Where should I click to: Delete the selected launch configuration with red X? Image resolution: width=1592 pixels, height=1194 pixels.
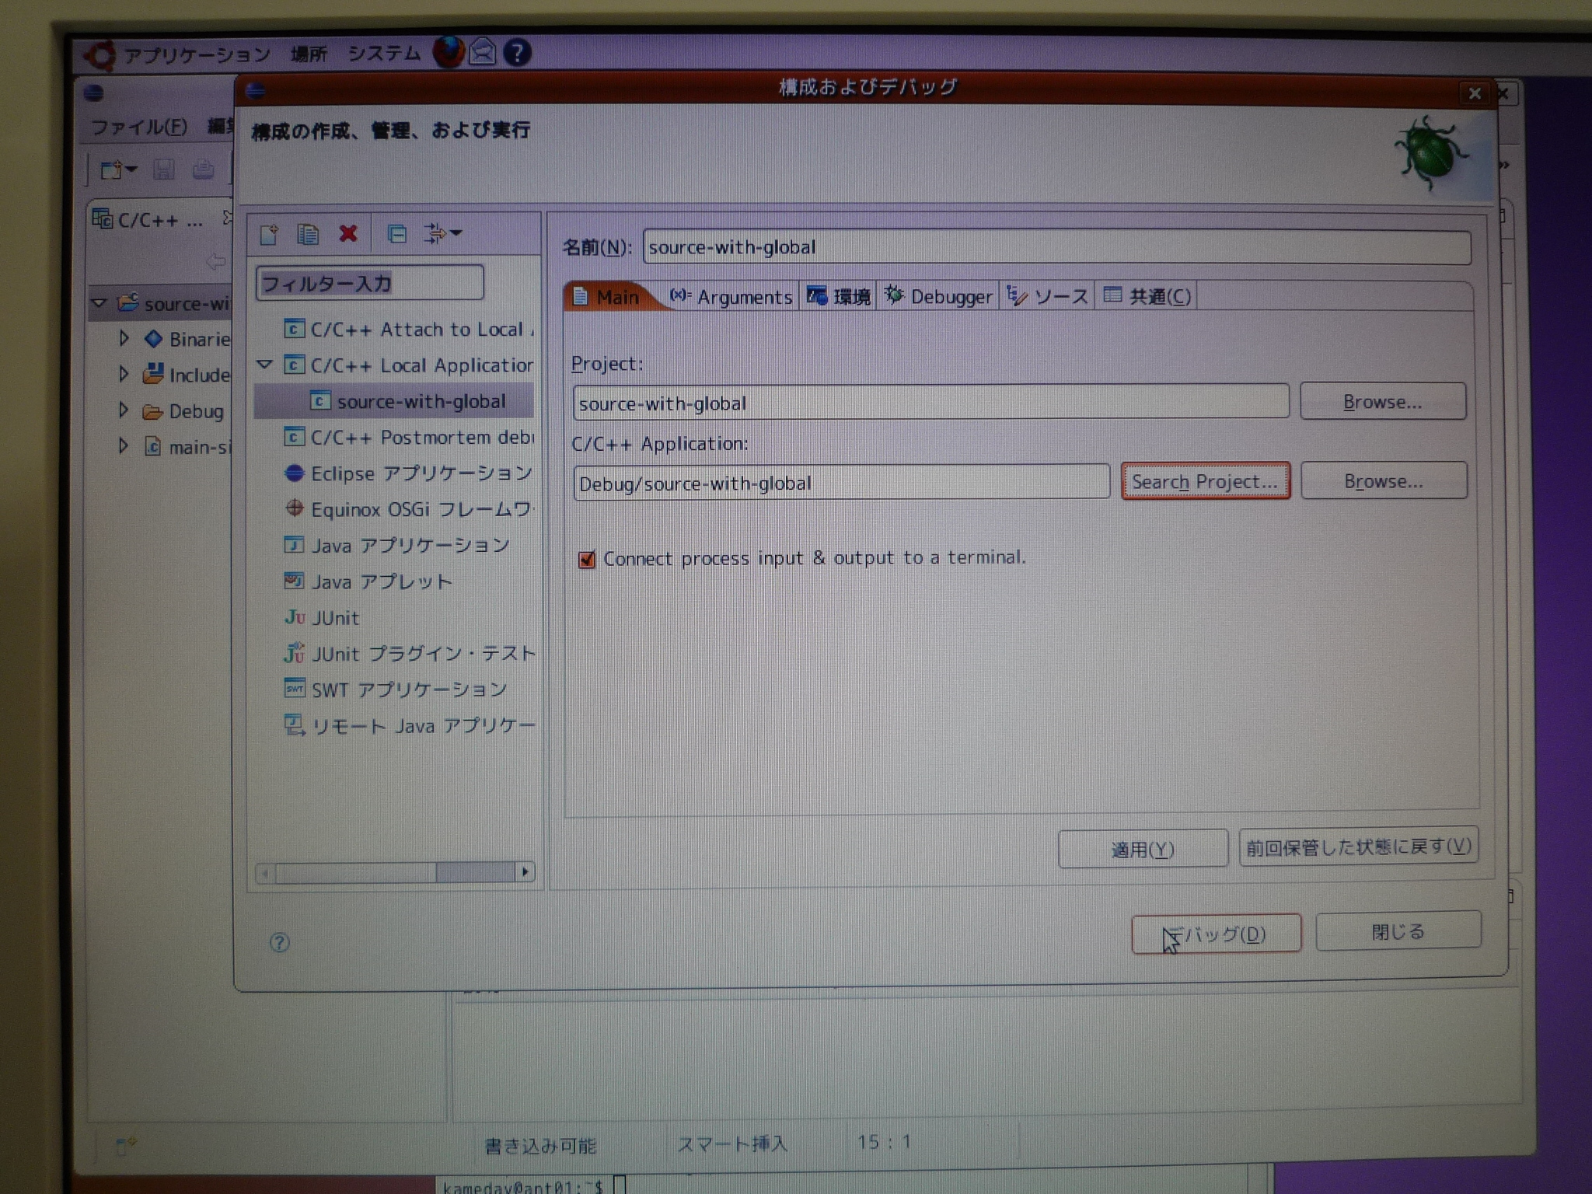(x=348, y=232)
